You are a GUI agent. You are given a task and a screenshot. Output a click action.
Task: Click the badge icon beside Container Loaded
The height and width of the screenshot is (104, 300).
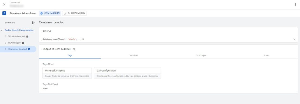pos(29,49)
